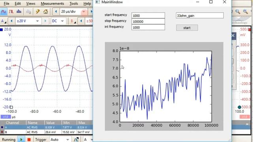
Task: Click the Trigger label in bottom toolbar
Action: [41, 139]
